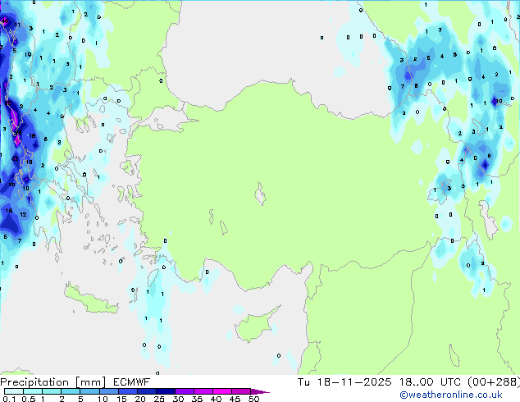Click the '0.5' legend tick label
Image resolution: width=520 pixels, height=402 pixels.
(28, 399)
